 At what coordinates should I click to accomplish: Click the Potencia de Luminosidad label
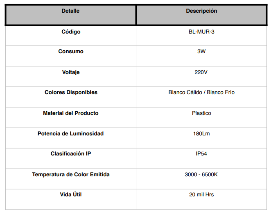pyautogui.click(x=70, y=134)
